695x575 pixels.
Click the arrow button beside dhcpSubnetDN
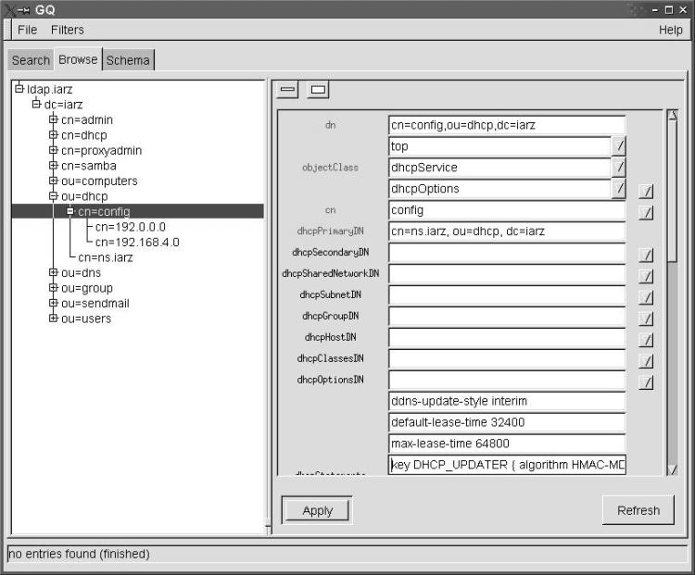[647, 297]
